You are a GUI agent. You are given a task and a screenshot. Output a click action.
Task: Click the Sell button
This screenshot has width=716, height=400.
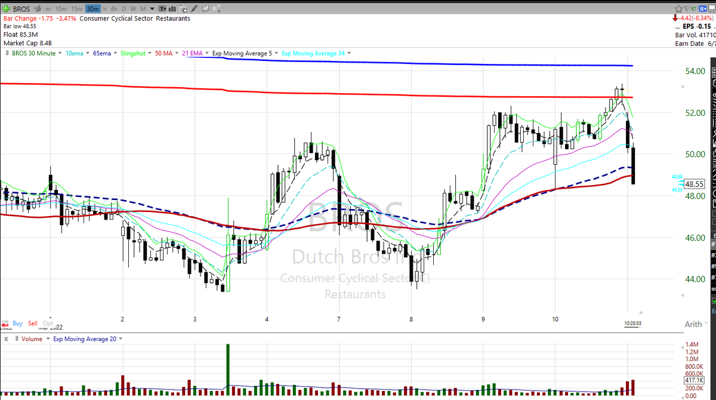pos(33,324)
